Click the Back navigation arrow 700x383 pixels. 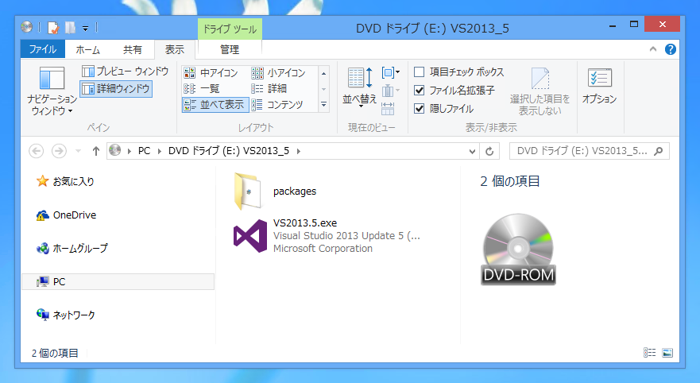[37, 151]
